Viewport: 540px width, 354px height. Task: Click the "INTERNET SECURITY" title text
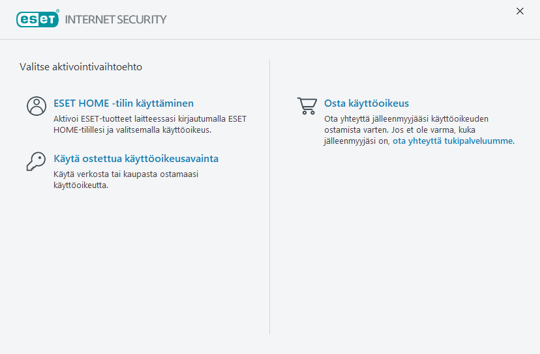pos(115,20)
